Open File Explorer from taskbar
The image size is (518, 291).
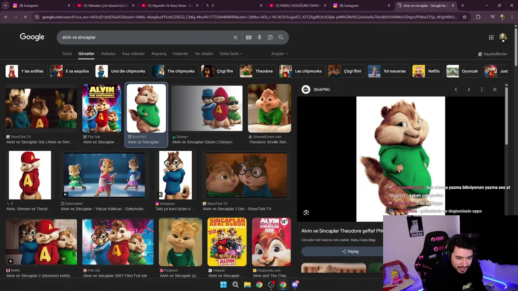[247, 285]
